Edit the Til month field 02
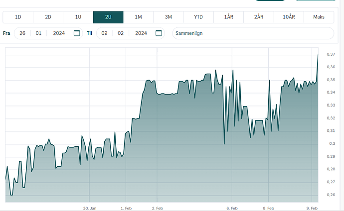The height and width of the screenshot is (211, 344). click(120, 33)
